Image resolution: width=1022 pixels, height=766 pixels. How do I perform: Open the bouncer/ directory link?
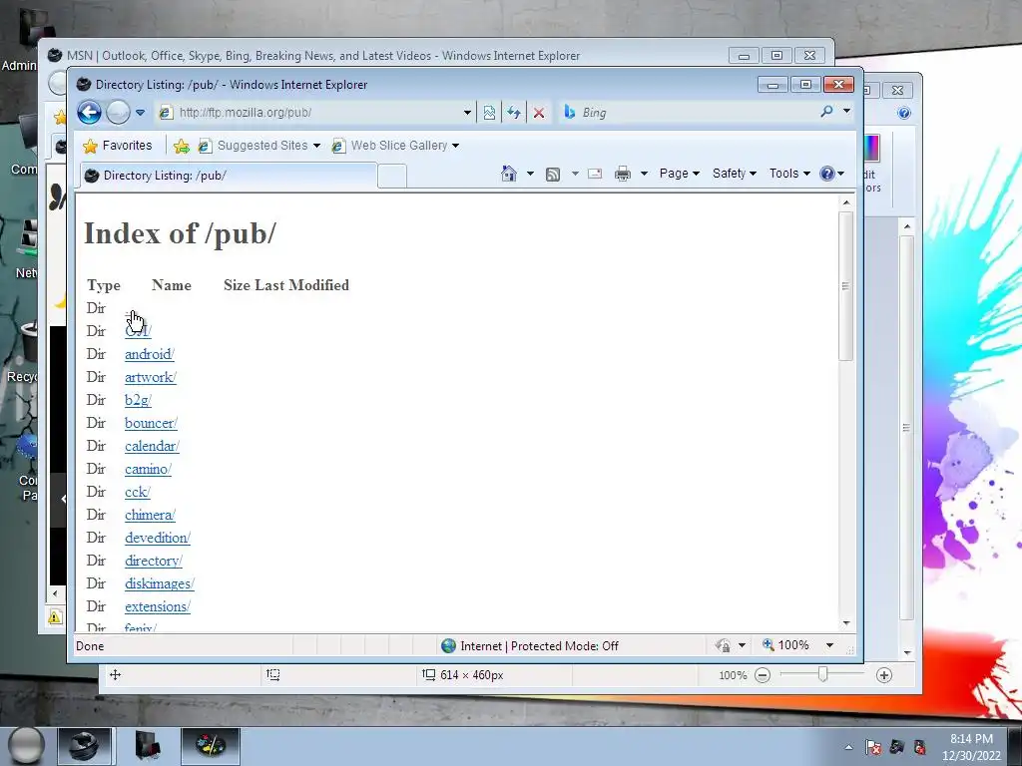[x=151, y=423]
